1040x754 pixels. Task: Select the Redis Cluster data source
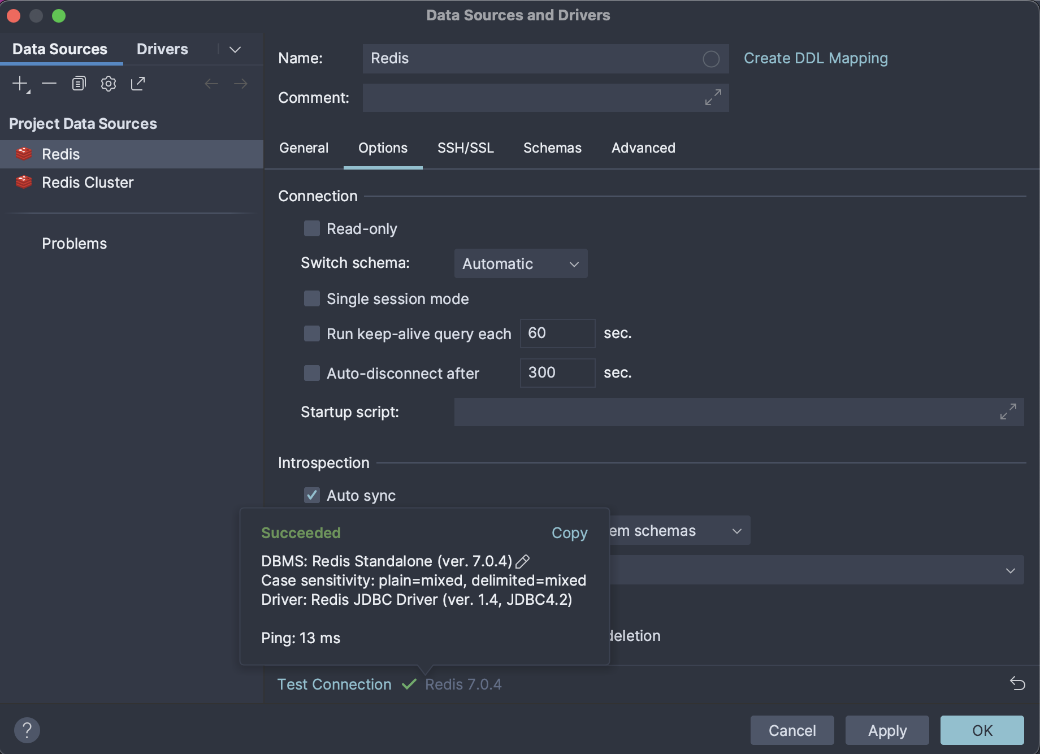click(x=87, y=182)
